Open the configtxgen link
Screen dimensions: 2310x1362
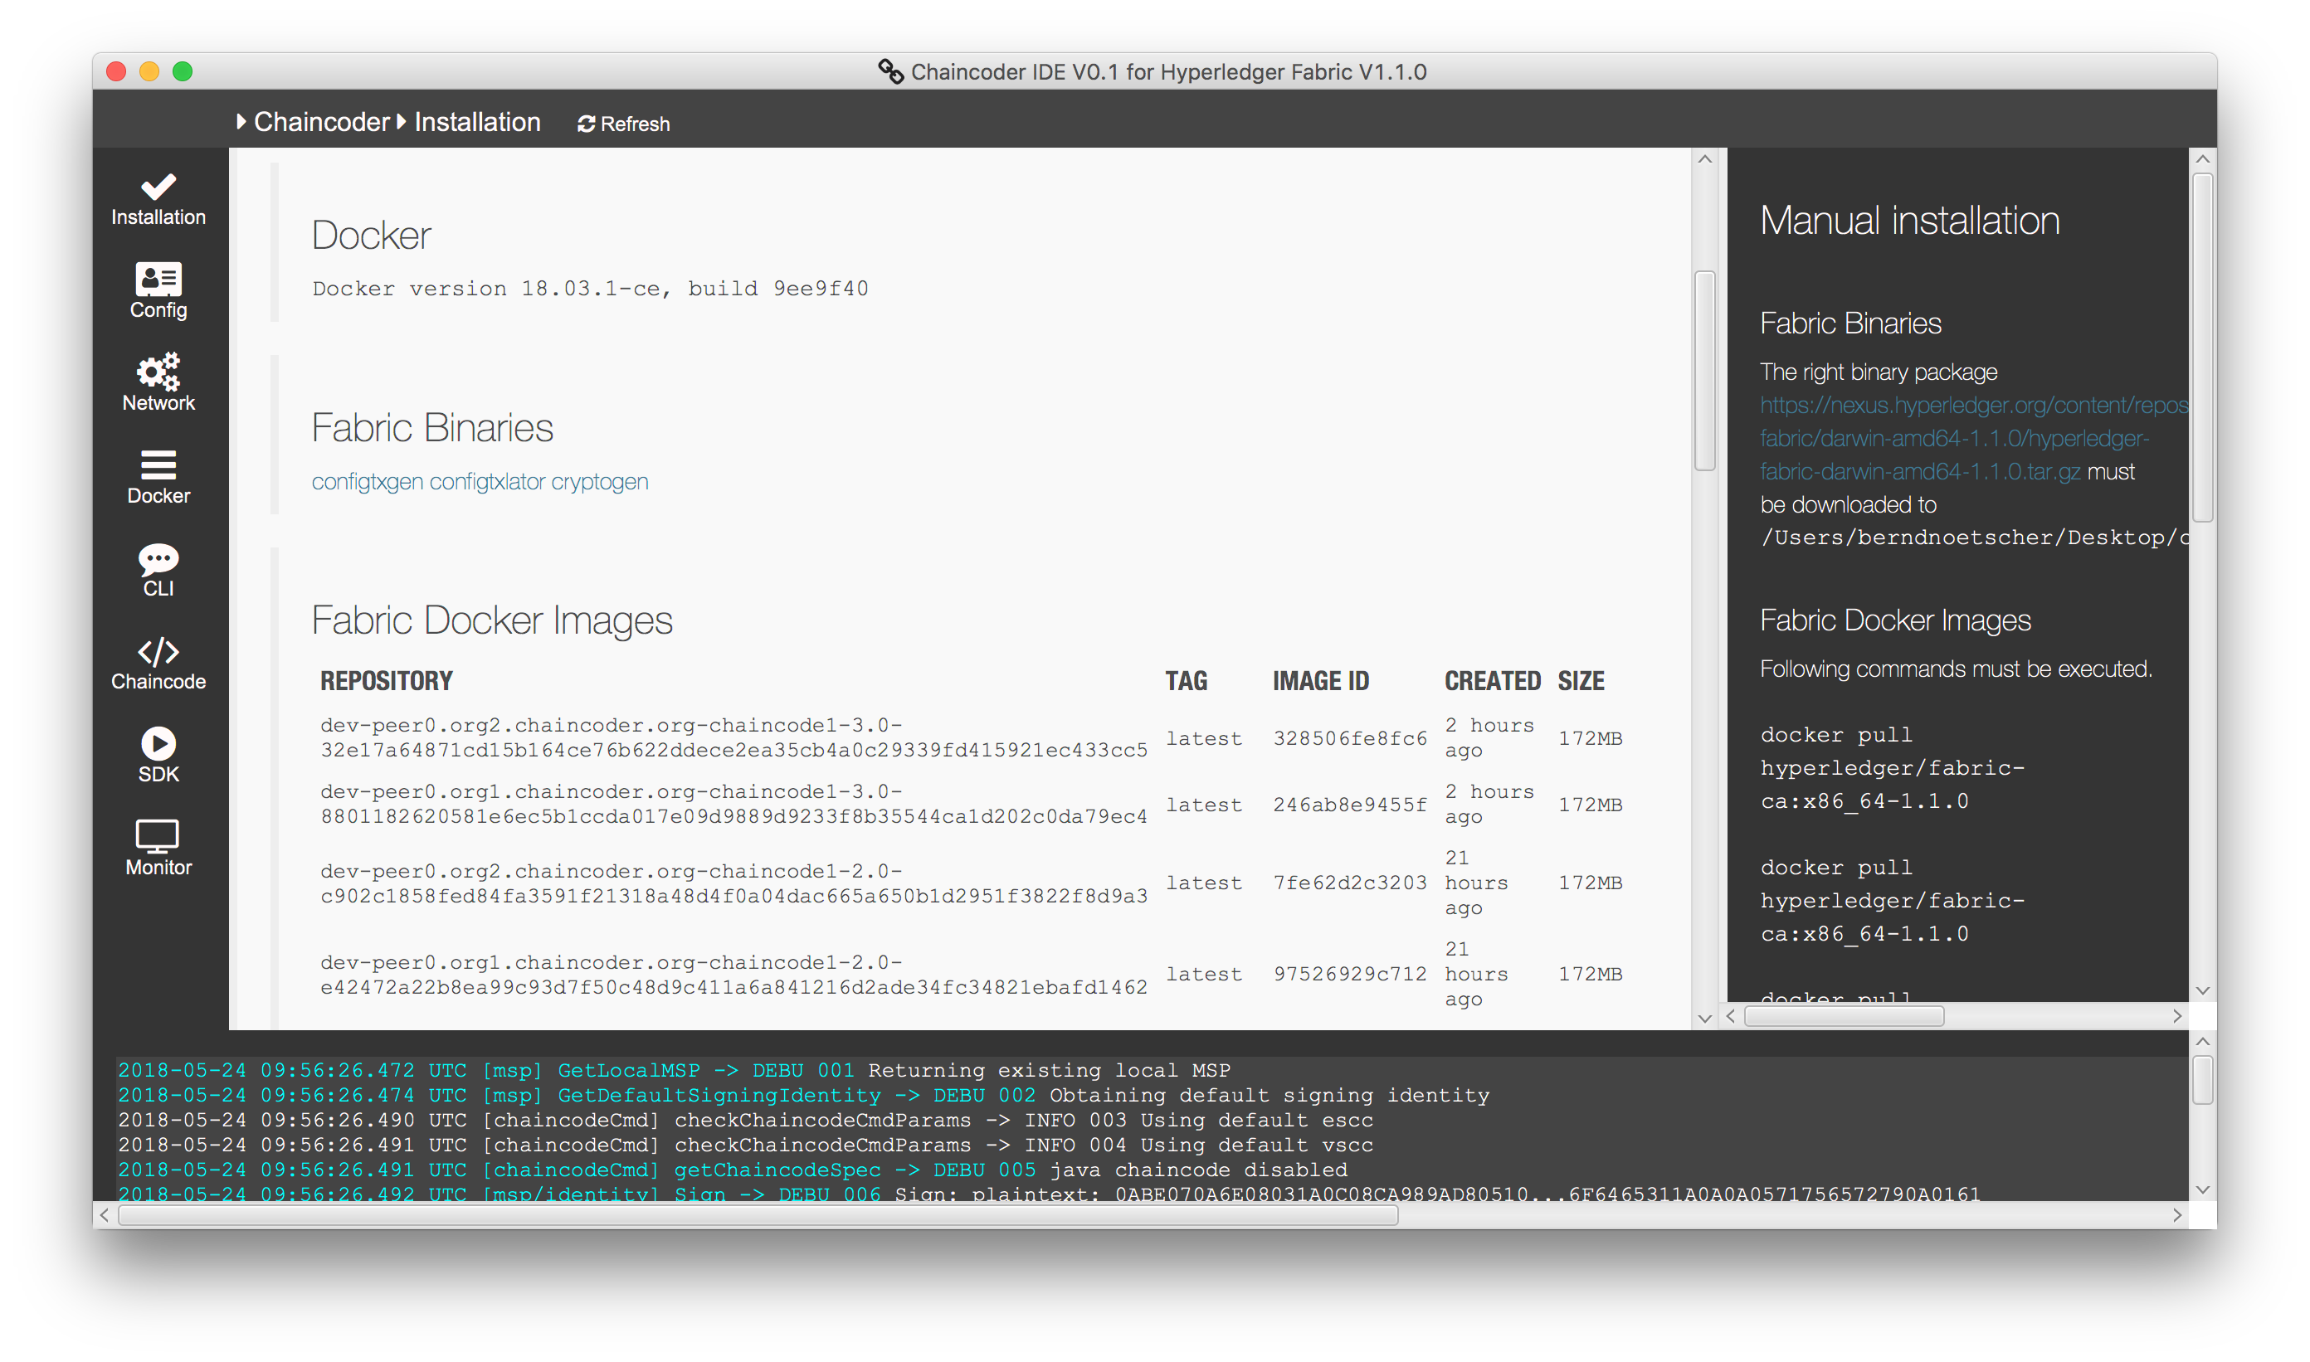click(x=368, y=482)
